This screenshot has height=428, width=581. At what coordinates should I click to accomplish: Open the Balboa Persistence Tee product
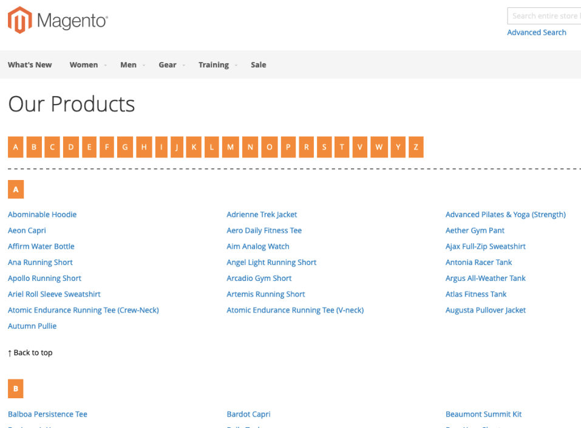(x=47, y=414)
